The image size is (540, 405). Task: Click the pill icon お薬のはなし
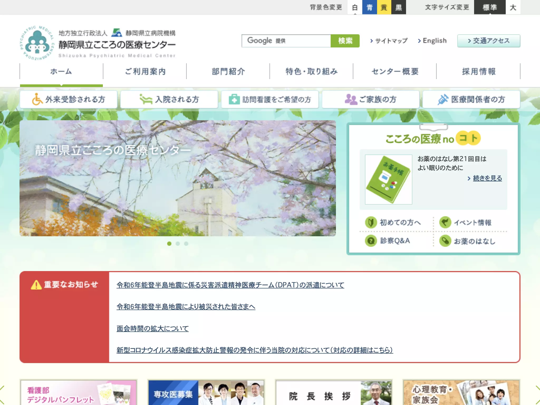[445, 241]
